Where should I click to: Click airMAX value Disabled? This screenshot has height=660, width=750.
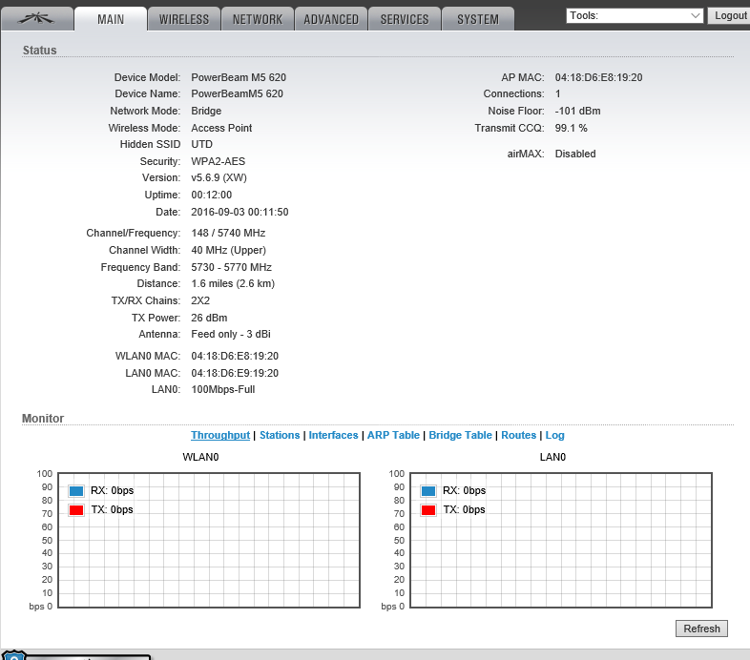tap(575, 154)
